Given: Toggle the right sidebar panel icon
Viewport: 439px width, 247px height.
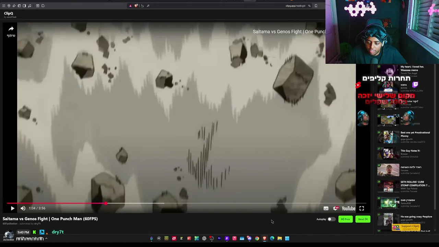Looking at the screenshot, I should click(x=24, y=6).
